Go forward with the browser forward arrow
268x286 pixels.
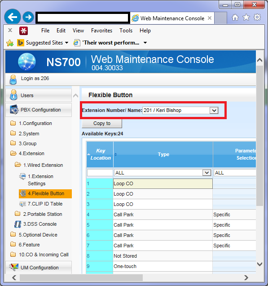pos(28,17)
